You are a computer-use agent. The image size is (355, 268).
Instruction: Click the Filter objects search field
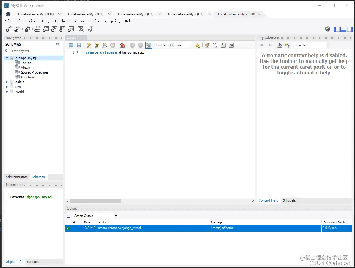(36, 51)
